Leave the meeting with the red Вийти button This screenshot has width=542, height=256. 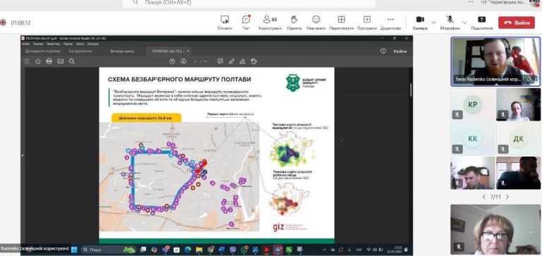[x=517, y=23]
